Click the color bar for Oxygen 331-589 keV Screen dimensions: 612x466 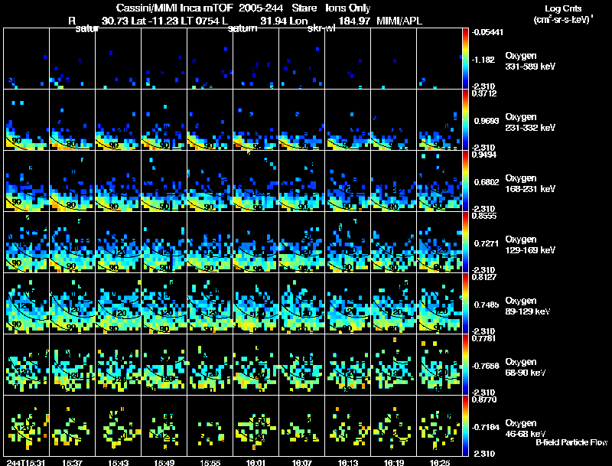point(466,58)
